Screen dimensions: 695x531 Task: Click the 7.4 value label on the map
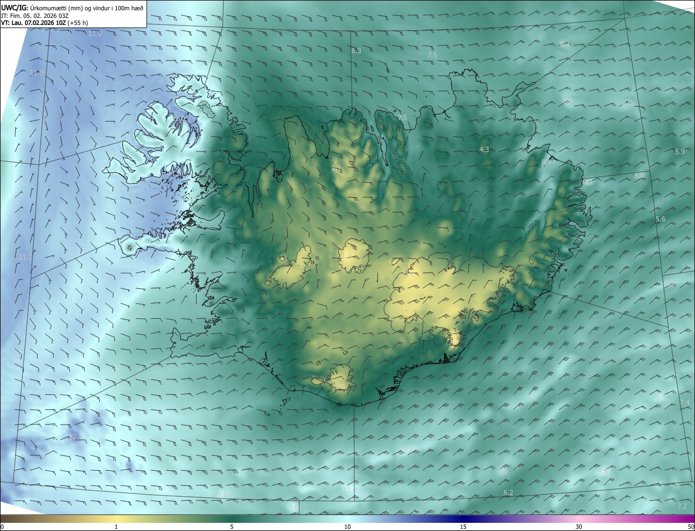(684, 403)
